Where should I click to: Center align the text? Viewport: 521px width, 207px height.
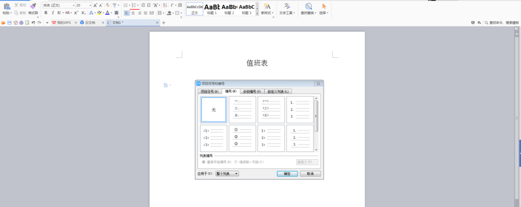tap(133, 13)
